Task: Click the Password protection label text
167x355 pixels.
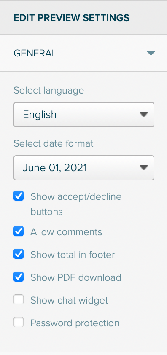Action: click(75, 323)
